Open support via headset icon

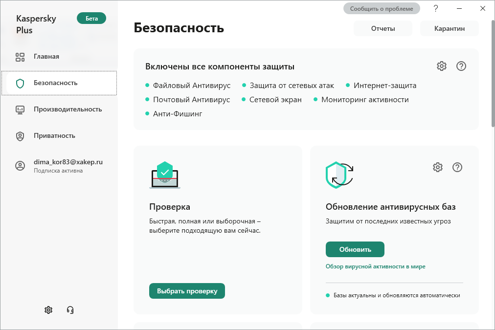click(70, 310)
